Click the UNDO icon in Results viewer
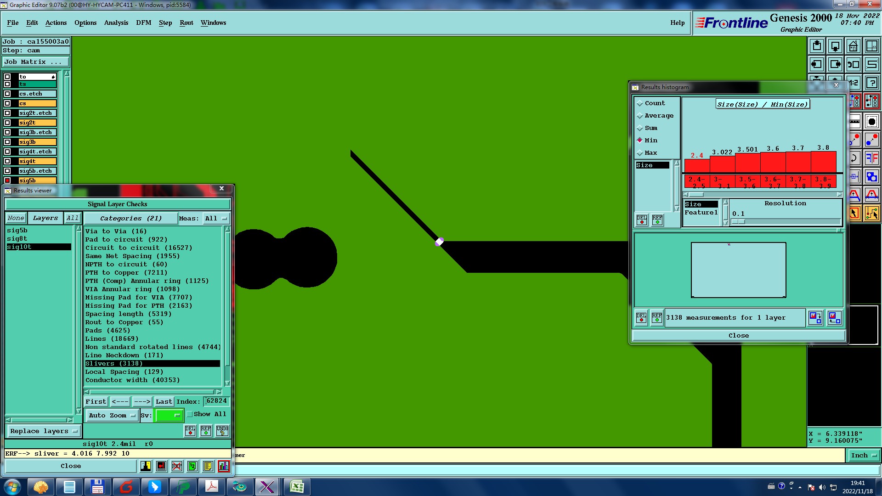This screenshot has width=882, height=496. click(222, 431)
